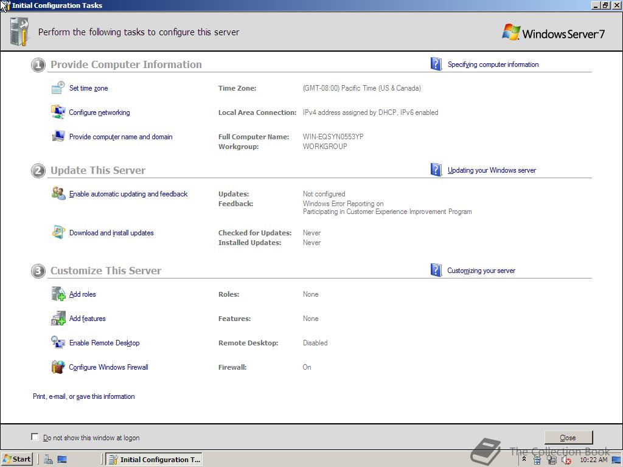Click the Add roles server icon
The height and width of the screenshot is (467, 623).
click(x=58, y=294)
